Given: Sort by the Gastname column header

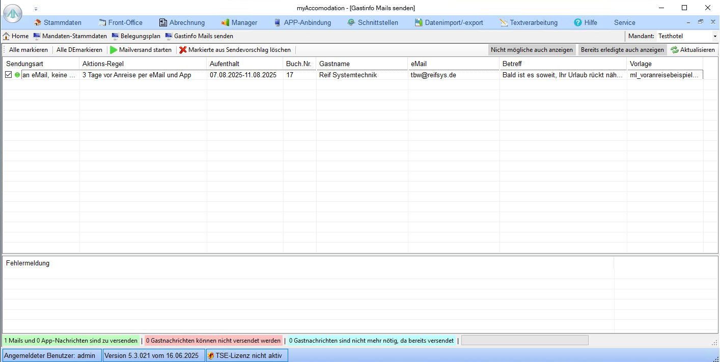Looking at the screenshot, I should pyautogui.click(x=335, y=64).
